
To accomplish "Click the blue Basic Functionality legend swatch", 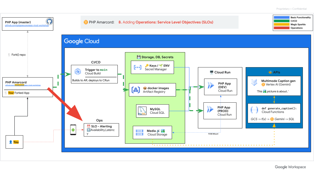I will click(x=282, y=17).
